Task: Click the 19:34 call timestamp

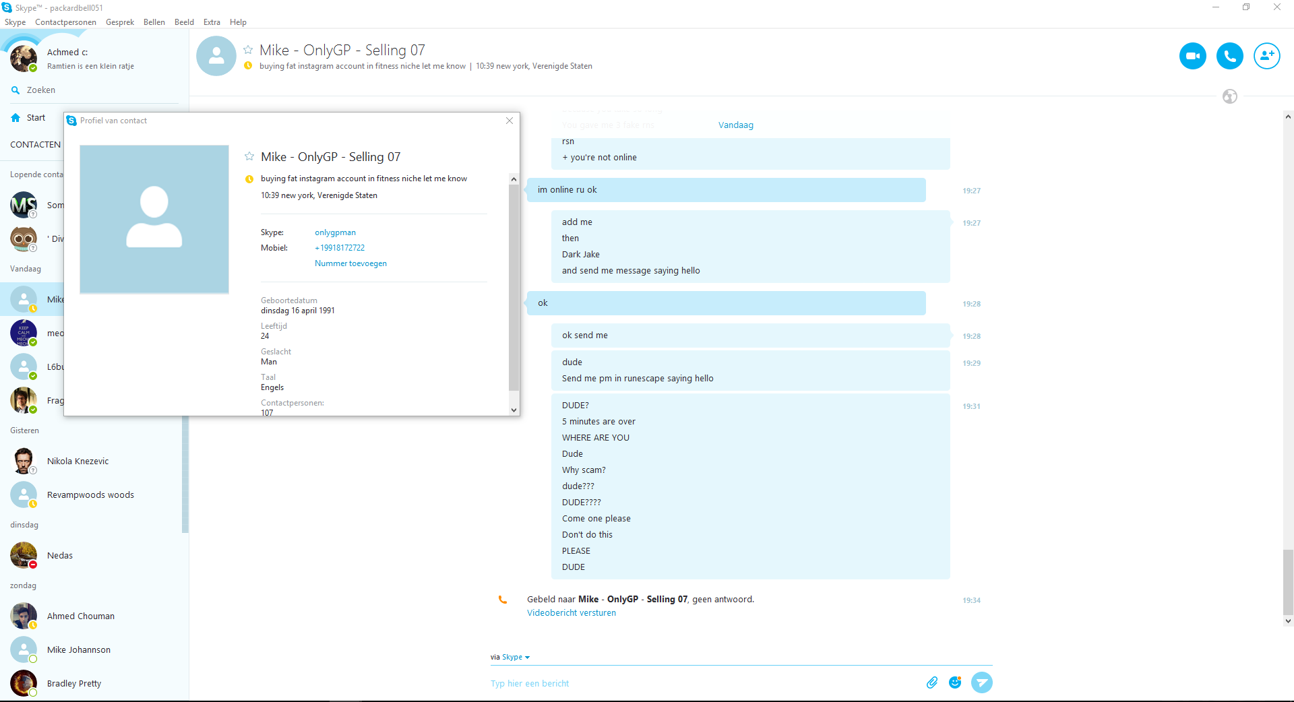Action: click(971, 600)
